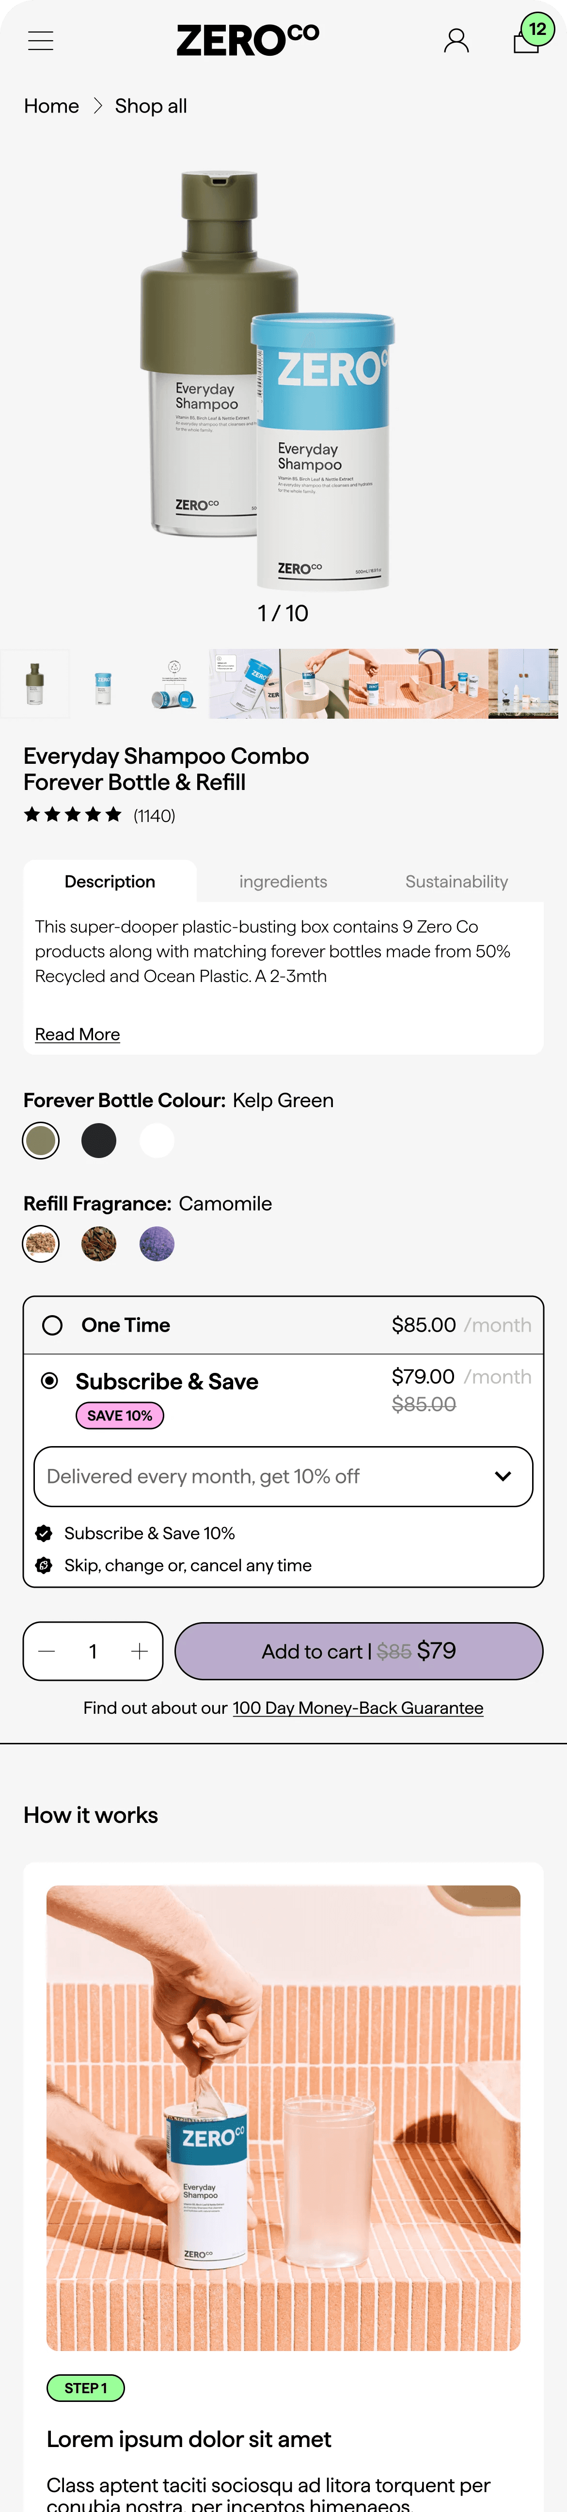Increase quantity with plus icon
Image resolution: width=567 pixels, height=2512 pixels.
coord(139,1651)
